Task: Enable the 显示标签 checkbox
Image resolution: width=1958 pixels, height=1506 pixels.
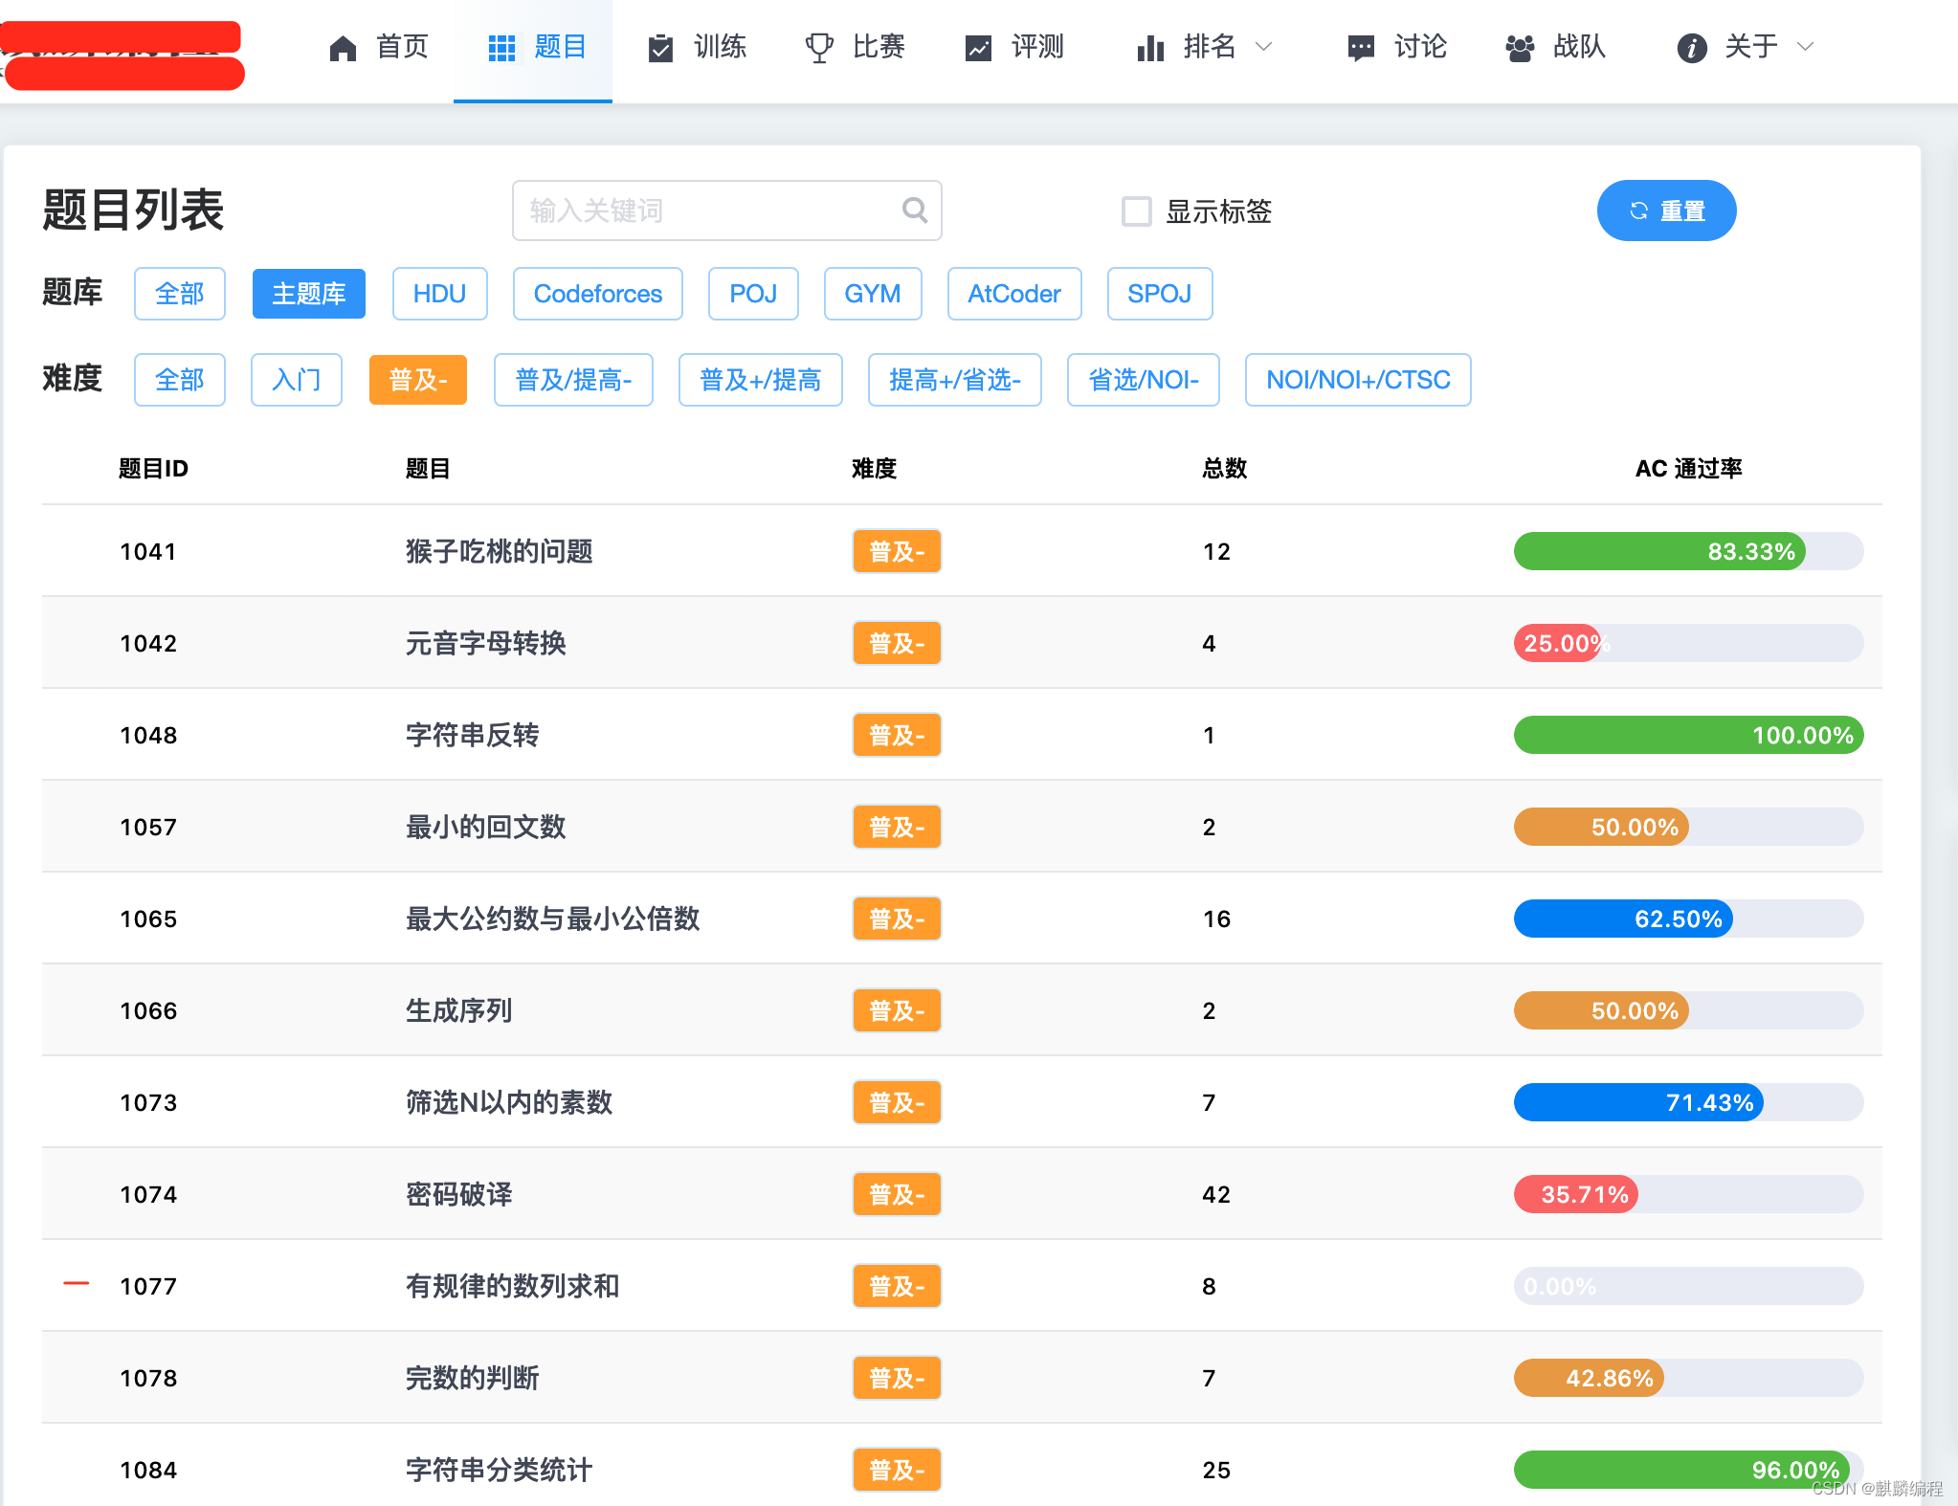Action: [1136, 212]
